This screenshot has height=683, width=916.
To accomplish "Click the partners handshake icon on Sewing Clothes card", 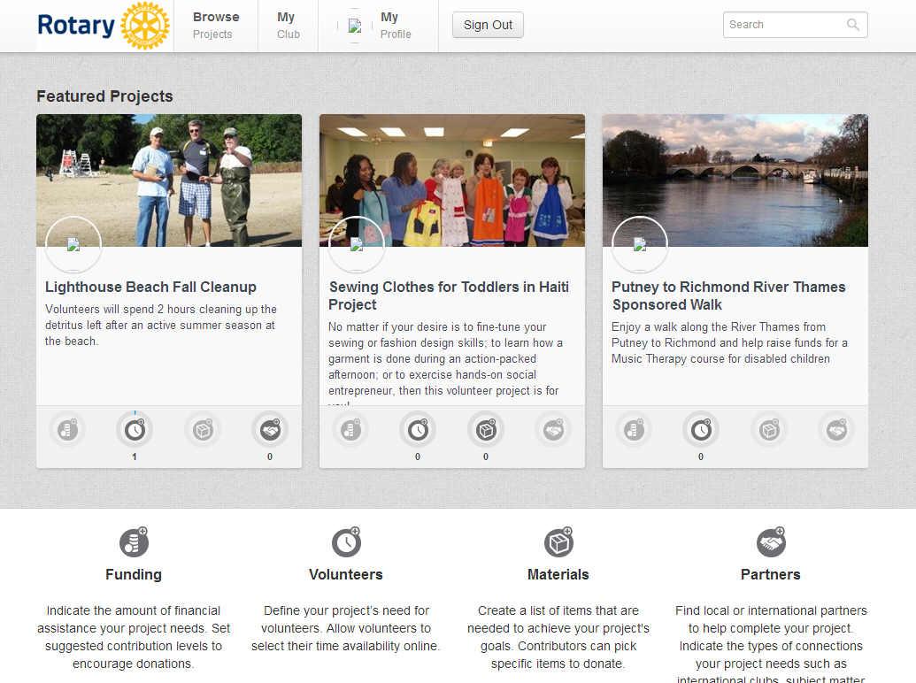I will click(x=553, y=430).
